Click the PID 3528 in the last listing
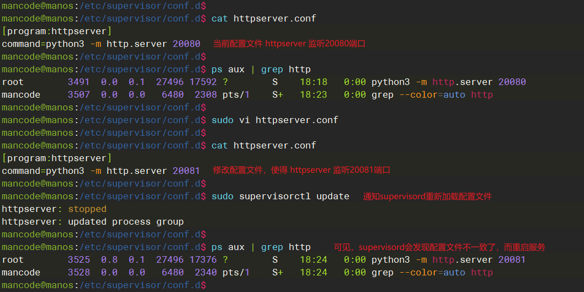Screen dimensions: 584x292 coord(78,272)
